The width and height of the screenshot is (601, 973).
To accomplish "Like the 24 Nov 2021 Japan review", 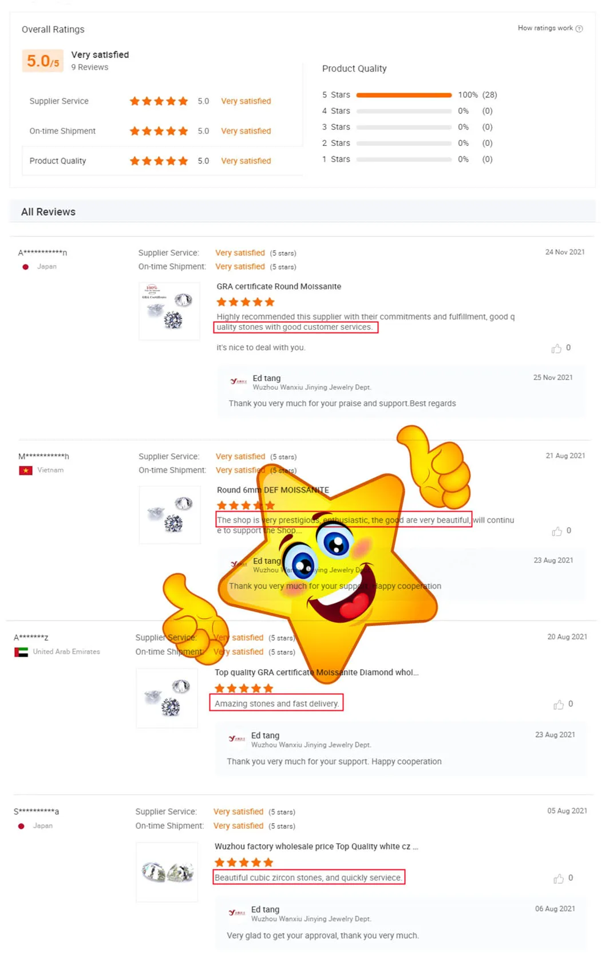I will tap(556, 349).
